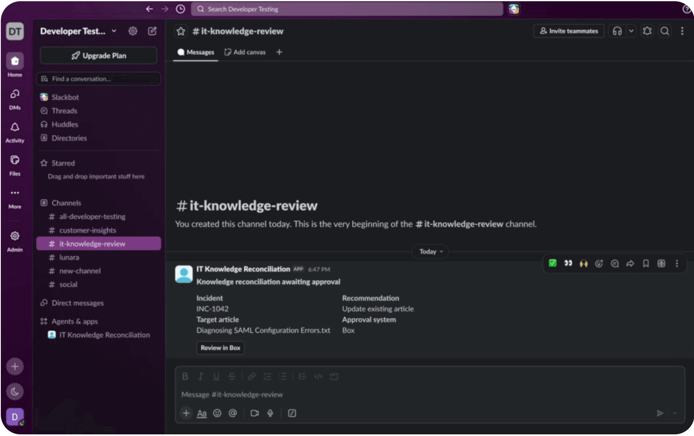
Task: Toggle underline formatting in the composer
Action: click(x=216, y=376)
